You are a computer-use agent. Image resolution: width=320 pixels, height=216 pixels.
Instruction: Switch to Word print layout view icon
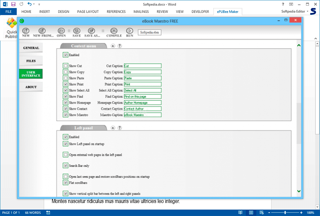click(x=251, y=213)
